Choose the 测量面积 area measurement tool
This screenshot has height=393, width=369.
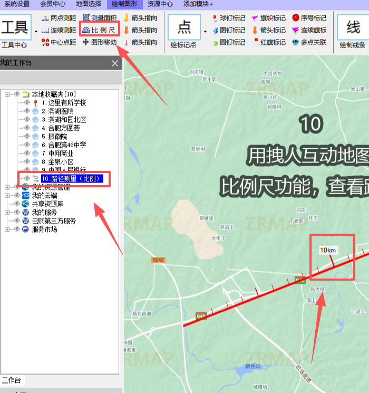coord(99,18)
